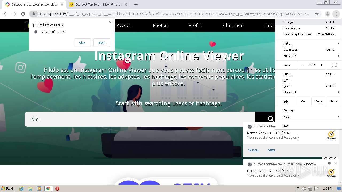Show hidden system tray icons
342x192 pixels.
click(298, 189)
